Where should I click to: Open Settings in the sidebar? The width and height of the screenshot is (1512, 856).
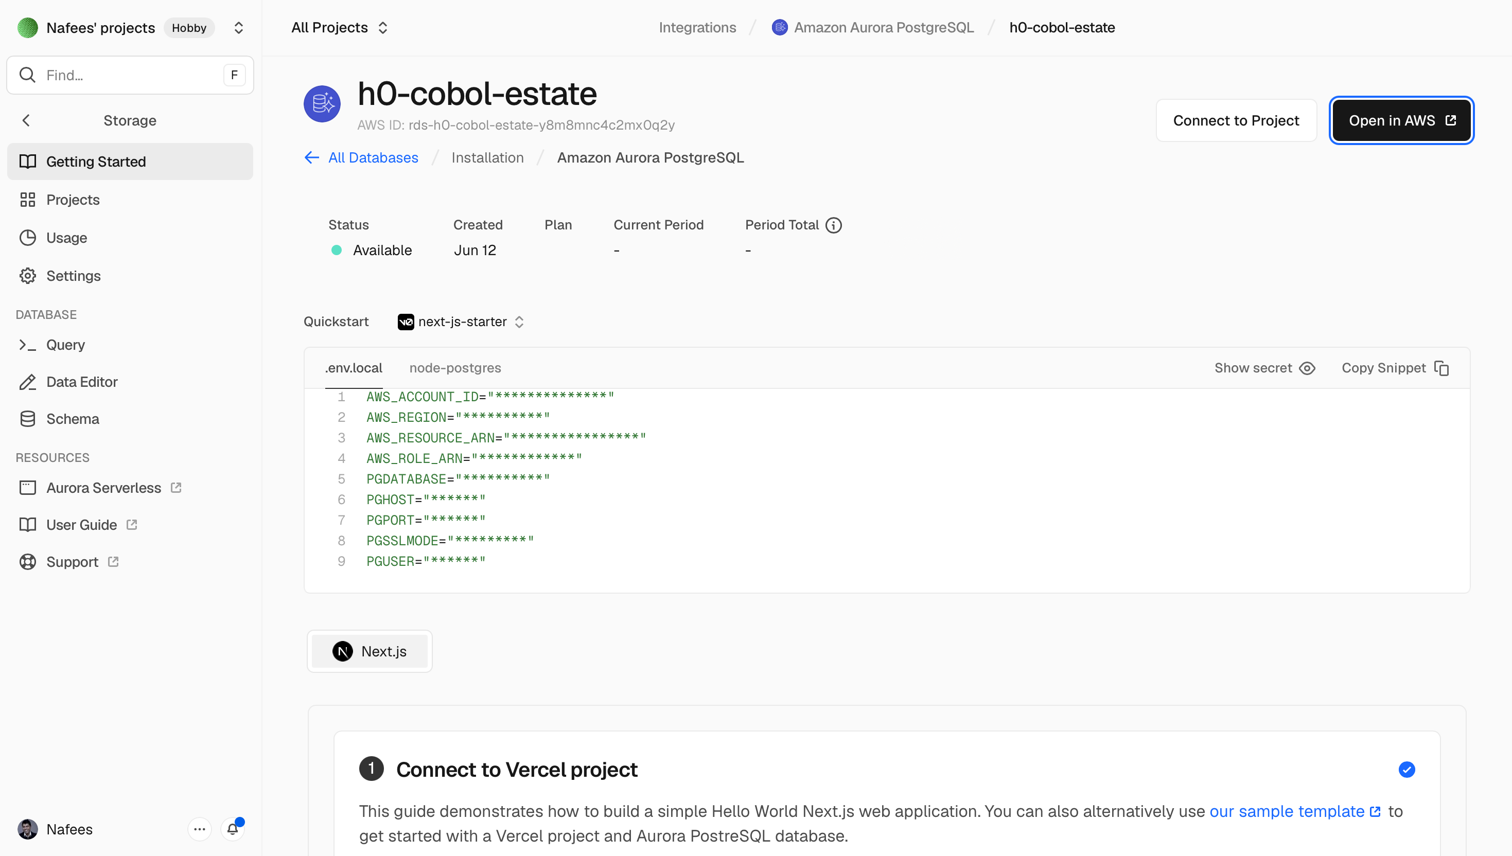pos(130,276)
